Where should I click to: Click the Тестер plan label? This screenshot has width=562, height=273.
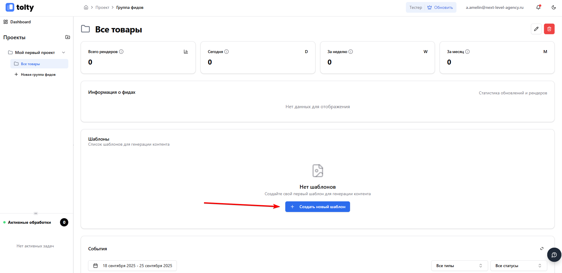click(416, 7)
